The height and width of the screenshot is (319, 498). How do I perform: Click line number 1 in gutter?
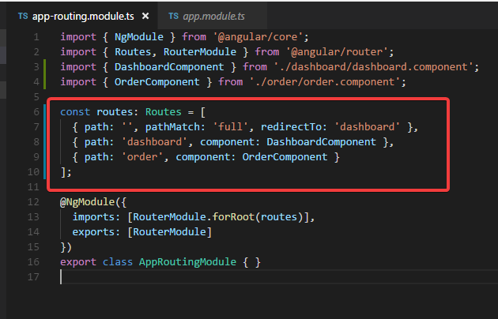coord(36,37)
